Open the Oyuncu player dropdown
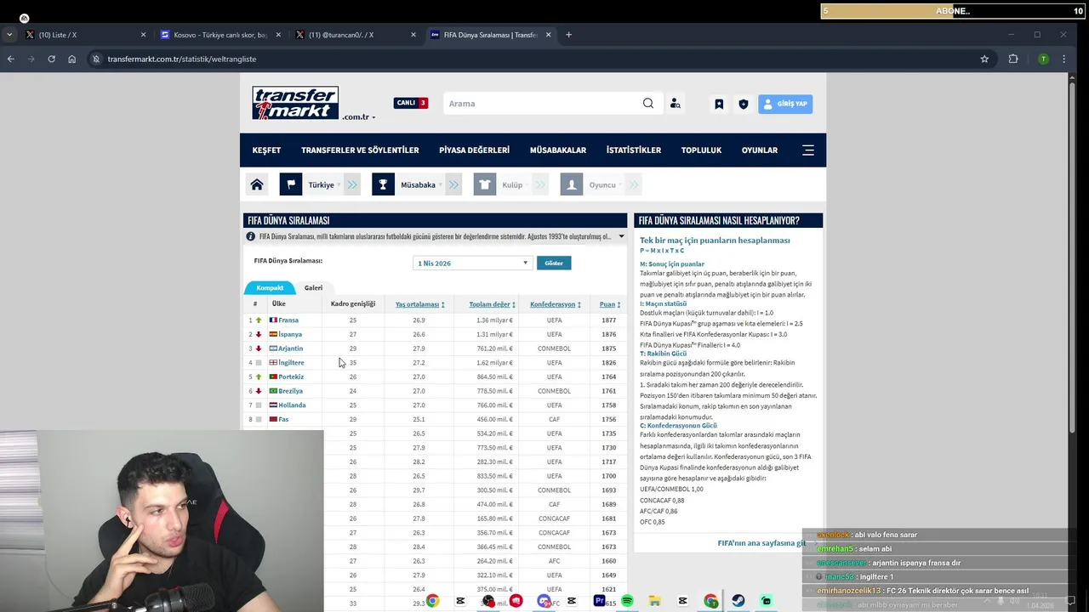 tap(604, 184)
